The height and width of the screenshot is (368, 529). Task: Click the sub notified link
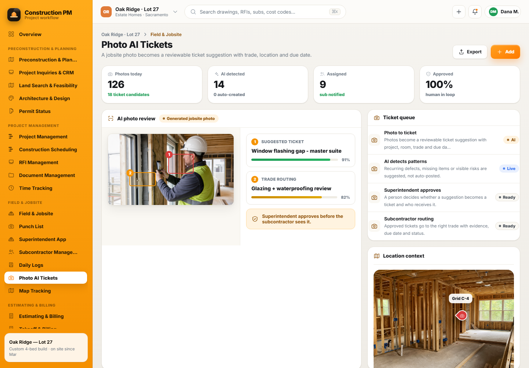tap(332, 95)
